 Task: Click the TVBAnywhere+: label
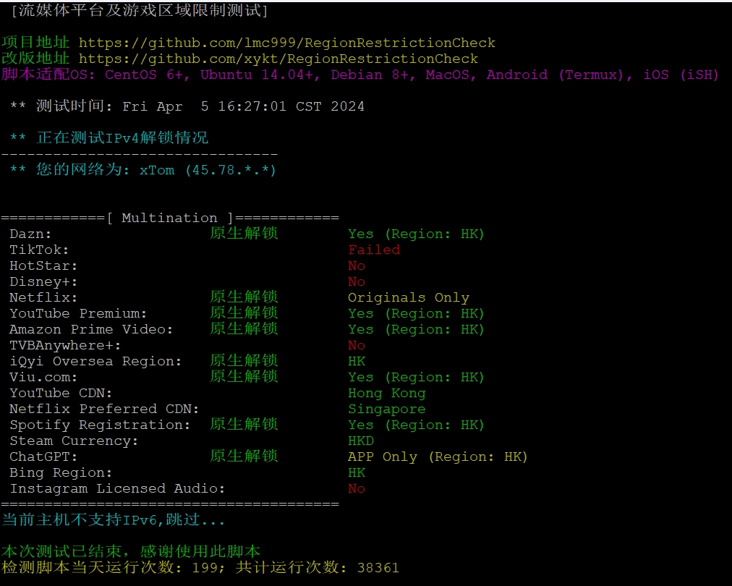click(x=65, y=346)
